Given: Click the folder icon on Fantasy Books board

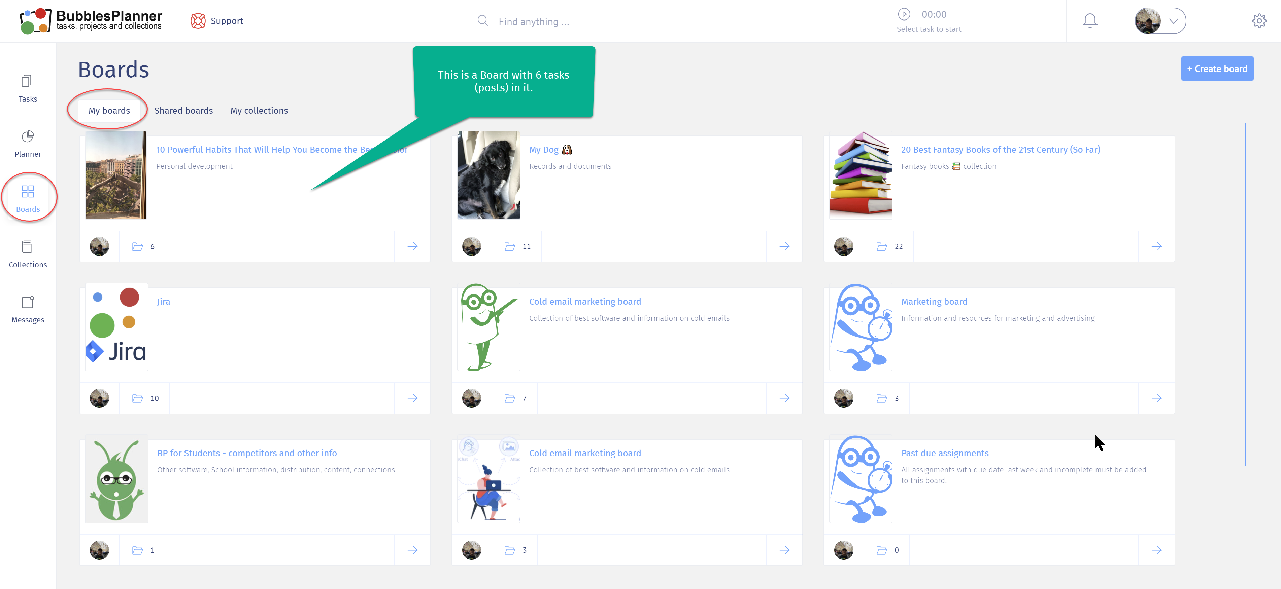Looking at the screenshot, I should pyautogui.click(x=881, y=246).
